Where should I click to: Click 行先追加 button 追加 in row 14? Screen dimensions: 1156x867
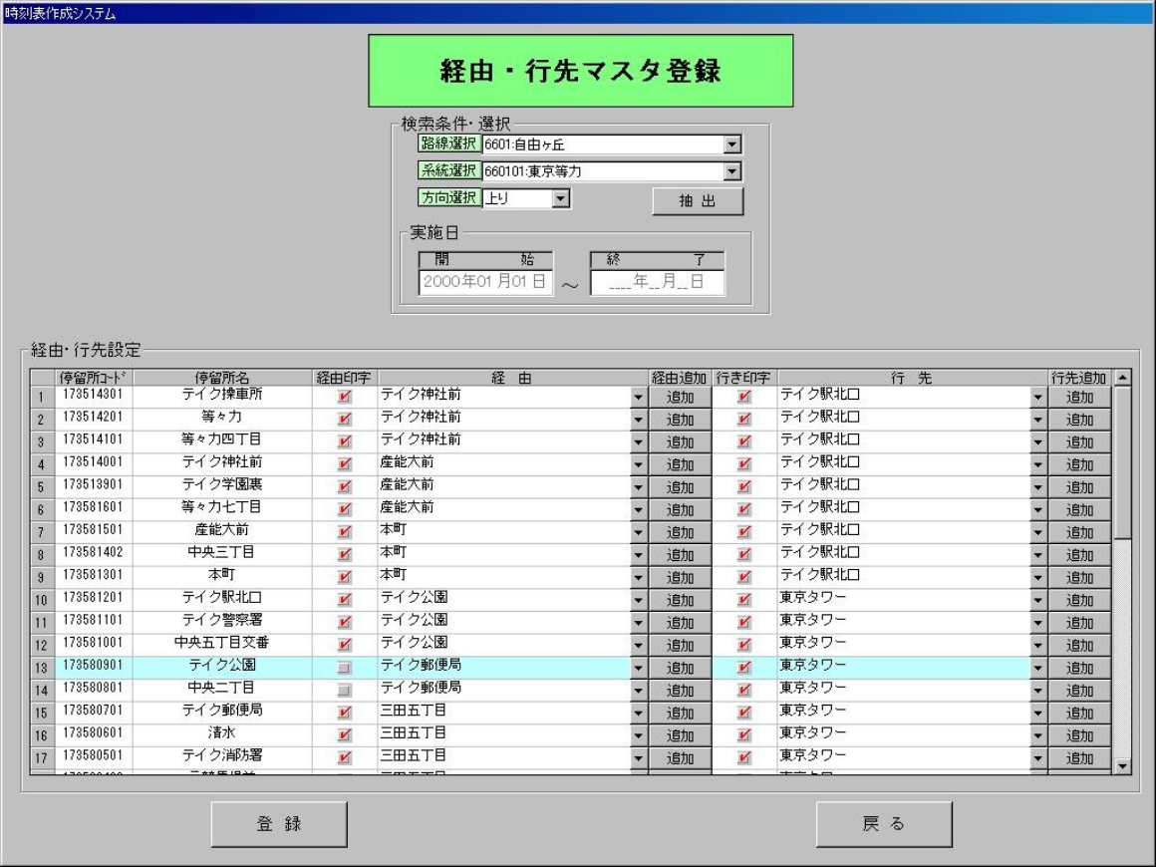pos(1079,691)
